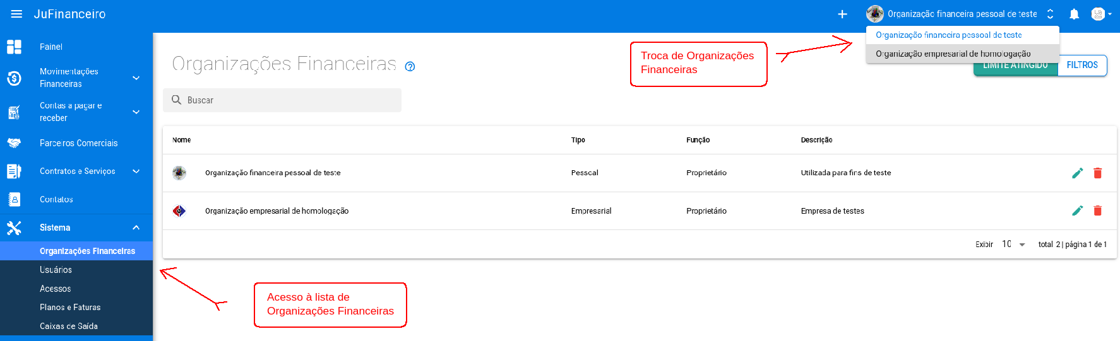Screen dimensions: 1120x341
Task: Edit Organização empresarial de homologação row
Action: (x=1077, y=211)
